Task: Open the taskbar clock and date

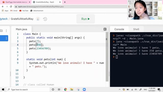Action: pos(152,89)
